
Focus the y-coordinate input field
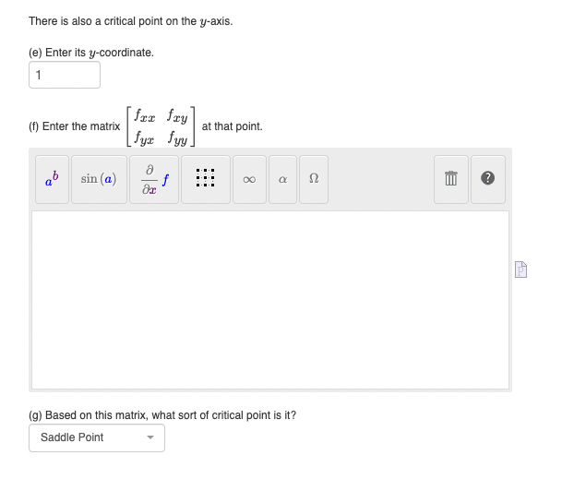[65, 75]
